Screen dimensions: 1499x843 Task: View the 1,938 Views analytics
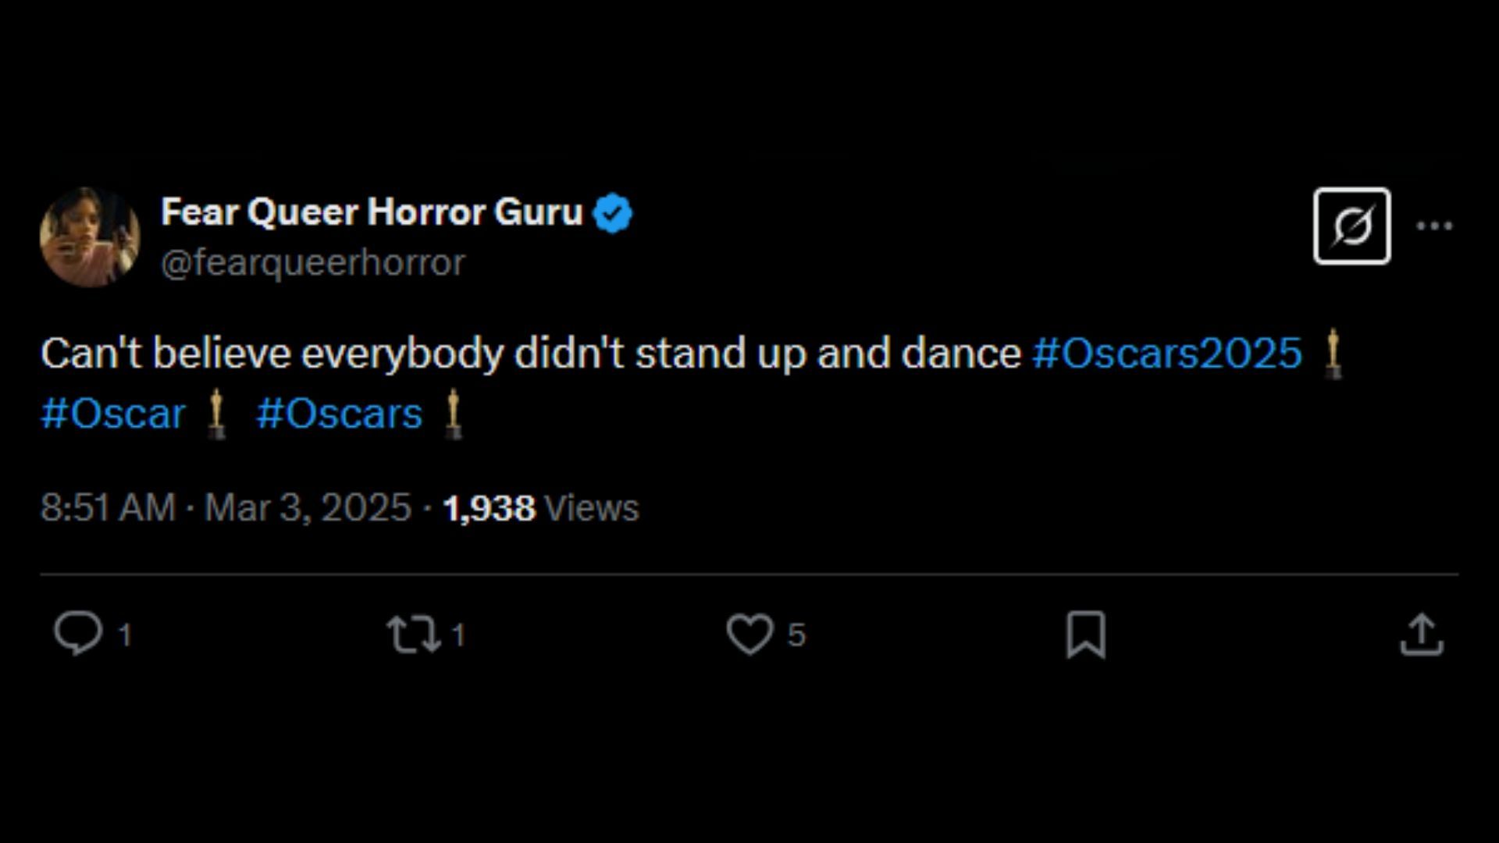(540, 508)
